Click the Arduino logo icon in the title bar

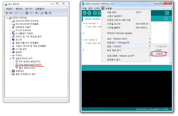83,4
